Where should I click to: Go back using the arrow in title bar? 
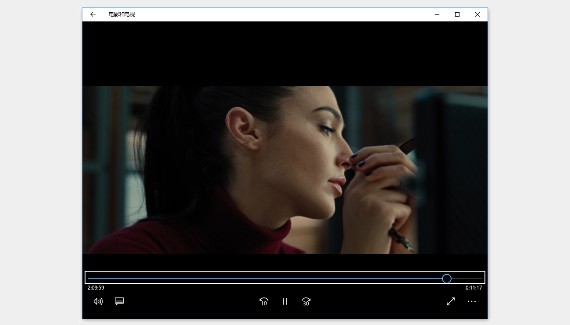93,14
